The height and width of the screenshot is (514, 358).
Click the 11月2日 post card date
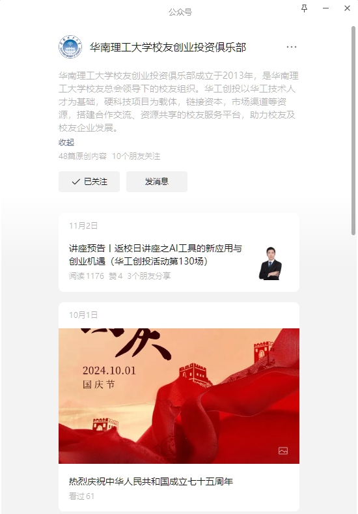click(x=83, y=225)
